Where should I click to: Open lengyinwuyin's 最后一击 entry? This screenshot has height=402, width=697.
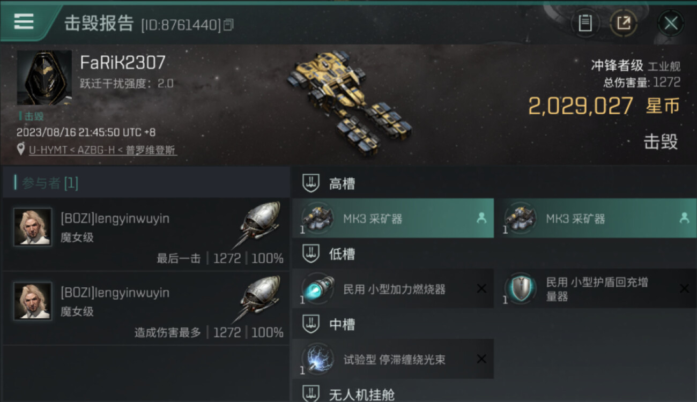(x=146, y=234)
